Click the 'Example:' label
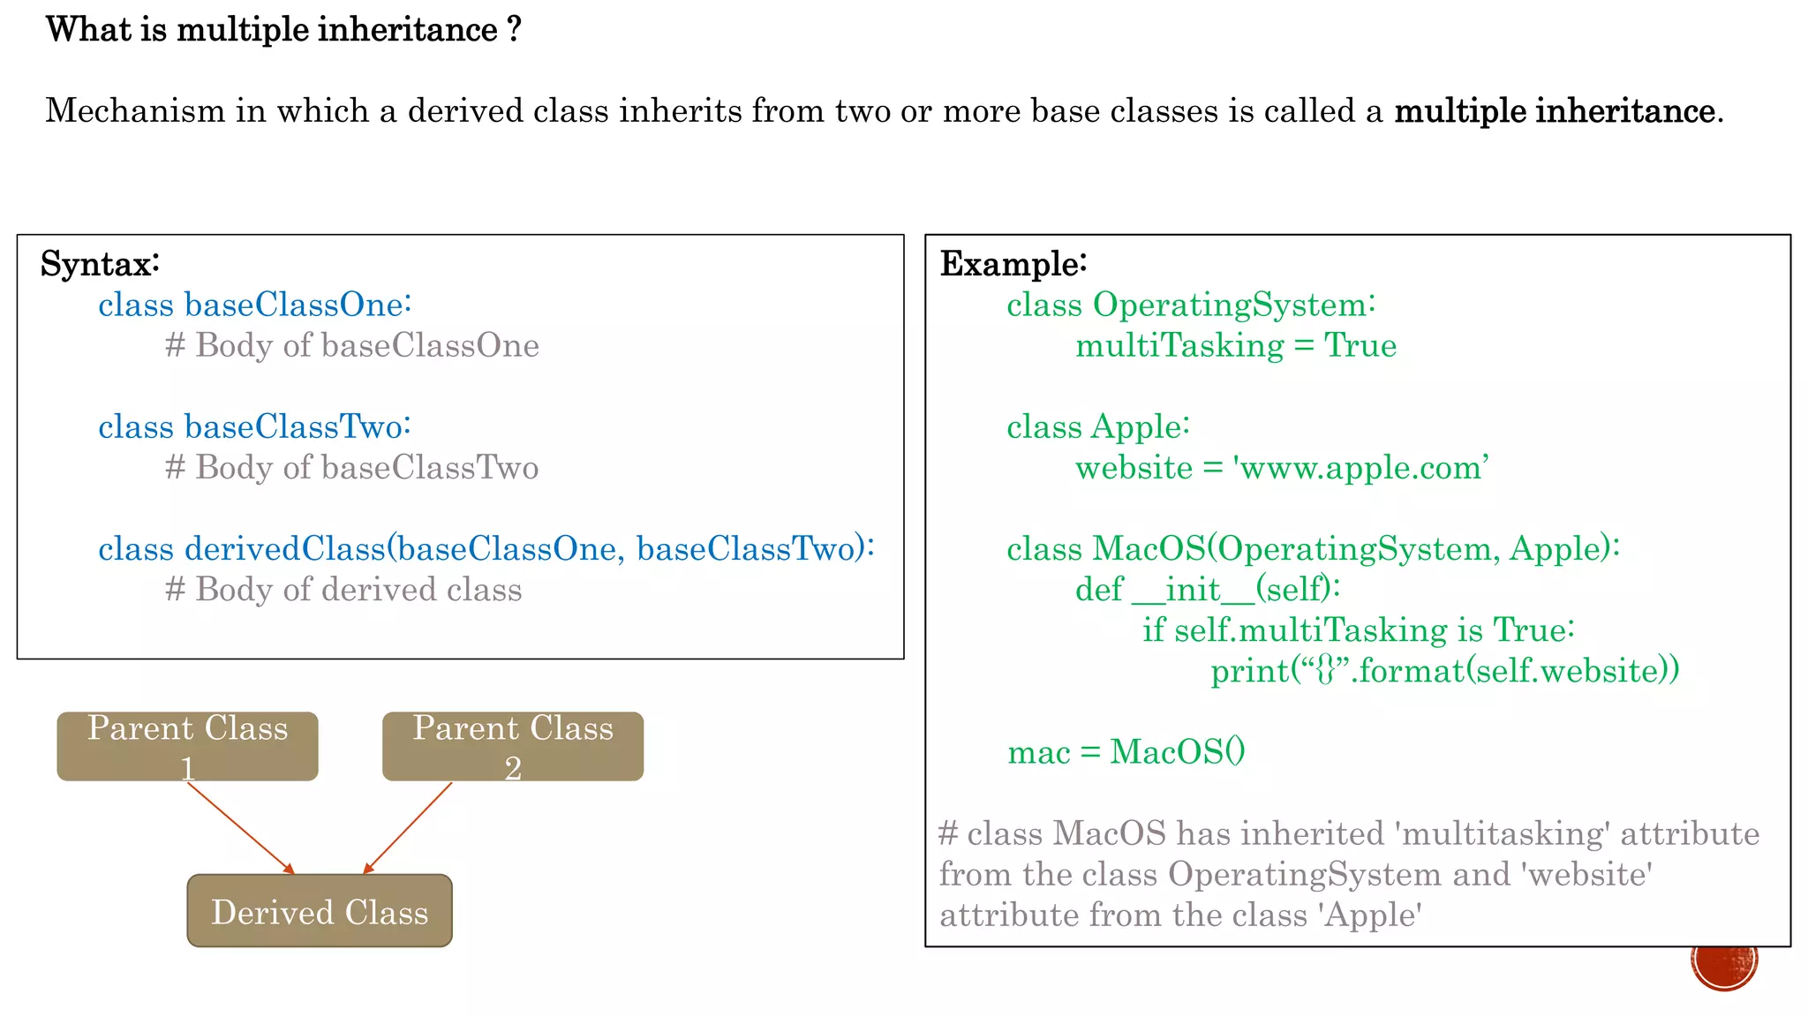This screenshot has width=1808, height=1017. [x=1013, y=264]
